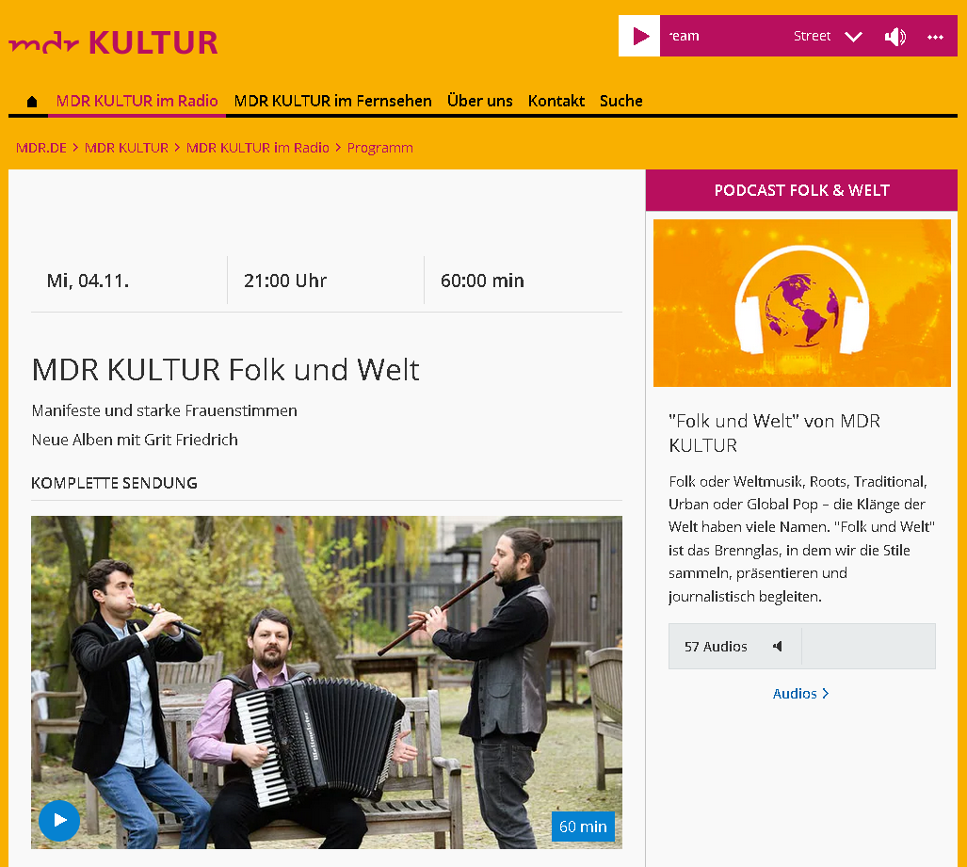
Task: Open the MDR KULTUR im Radio tab
Action: coord(137,101)
